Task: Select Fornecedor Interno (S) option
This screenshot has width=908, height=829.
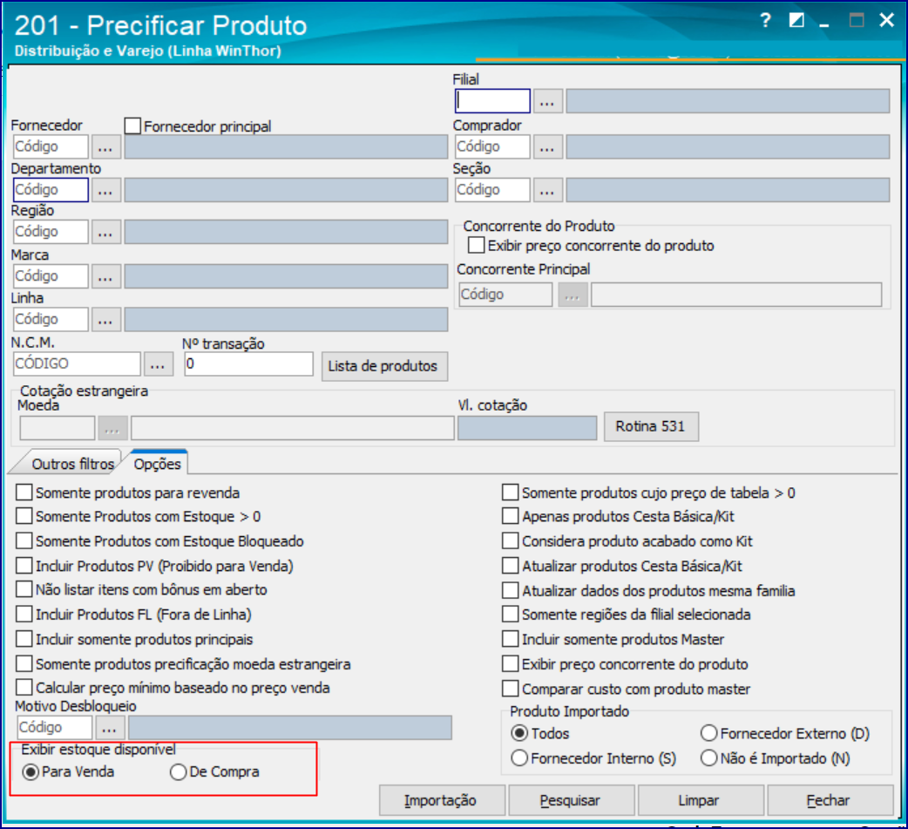Action: 519,758
